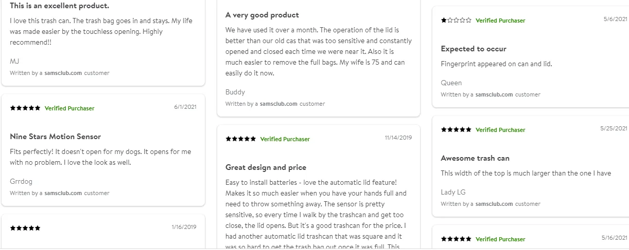Click Verified Purchaser badge on 5/6/2021 review
The width and height of the screenshot is (629, 250).
point(500,21)
